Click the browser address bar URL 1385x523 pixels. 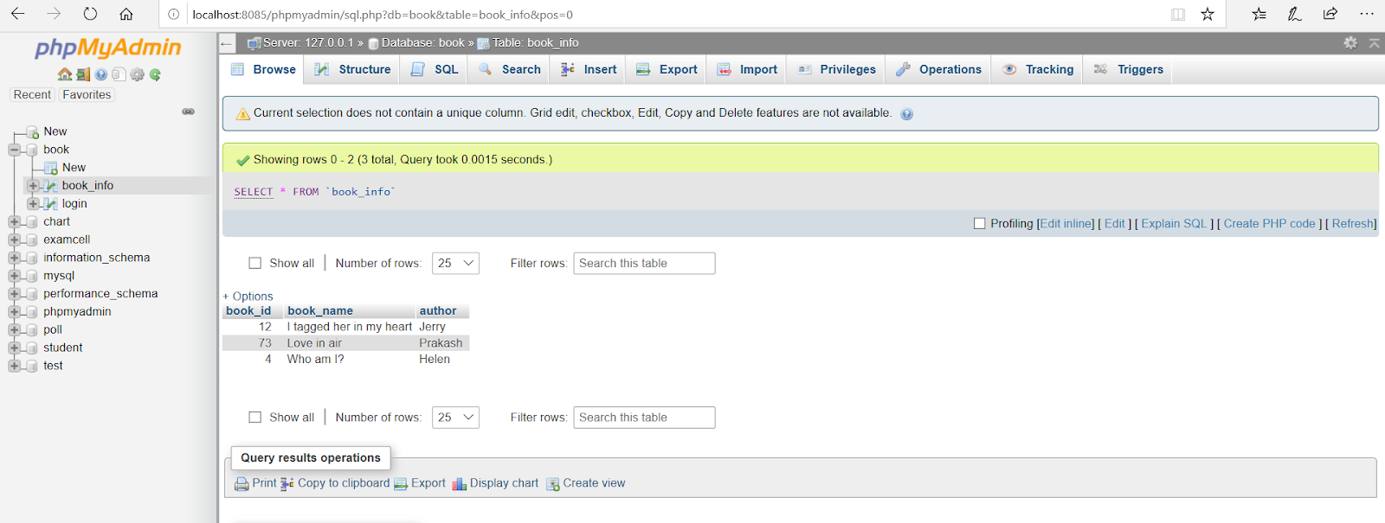point(383,14)
